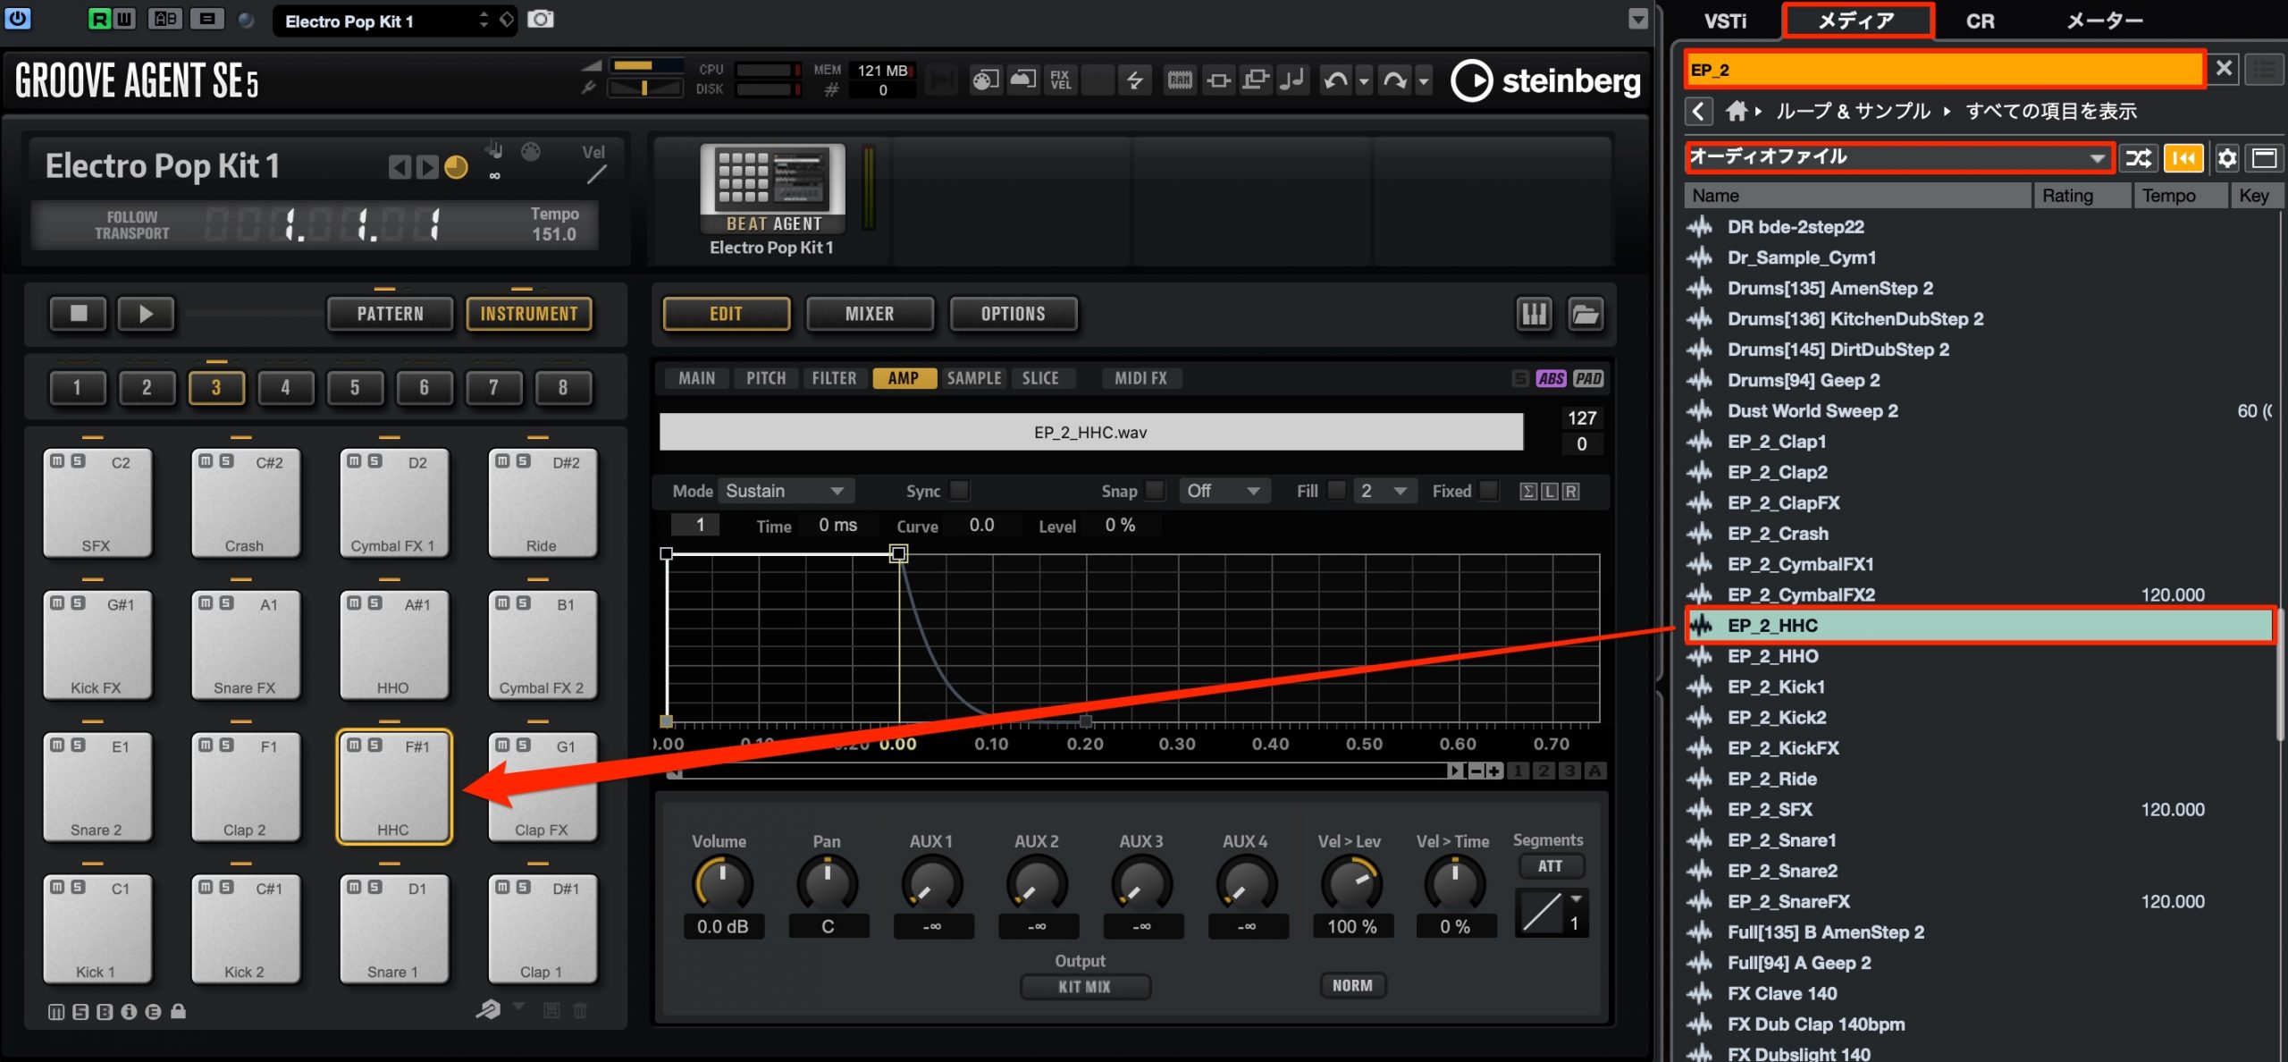The width and height of the screenshot is (2288, 1062).
Task: Toggle shuffle results icon in media browser
Action: coord(2138,158)
